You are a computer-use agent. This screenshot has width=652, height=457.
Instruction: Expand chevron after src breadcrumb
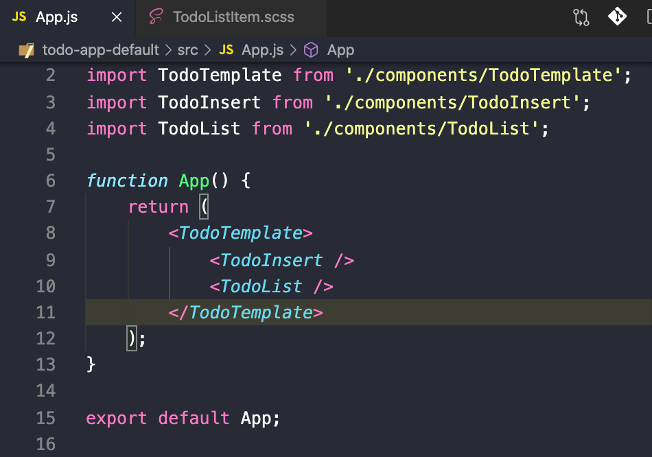[208, 50]
